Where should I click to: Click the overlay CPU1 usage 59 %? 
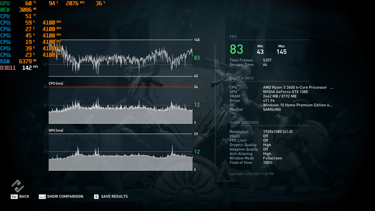[30, 23]
